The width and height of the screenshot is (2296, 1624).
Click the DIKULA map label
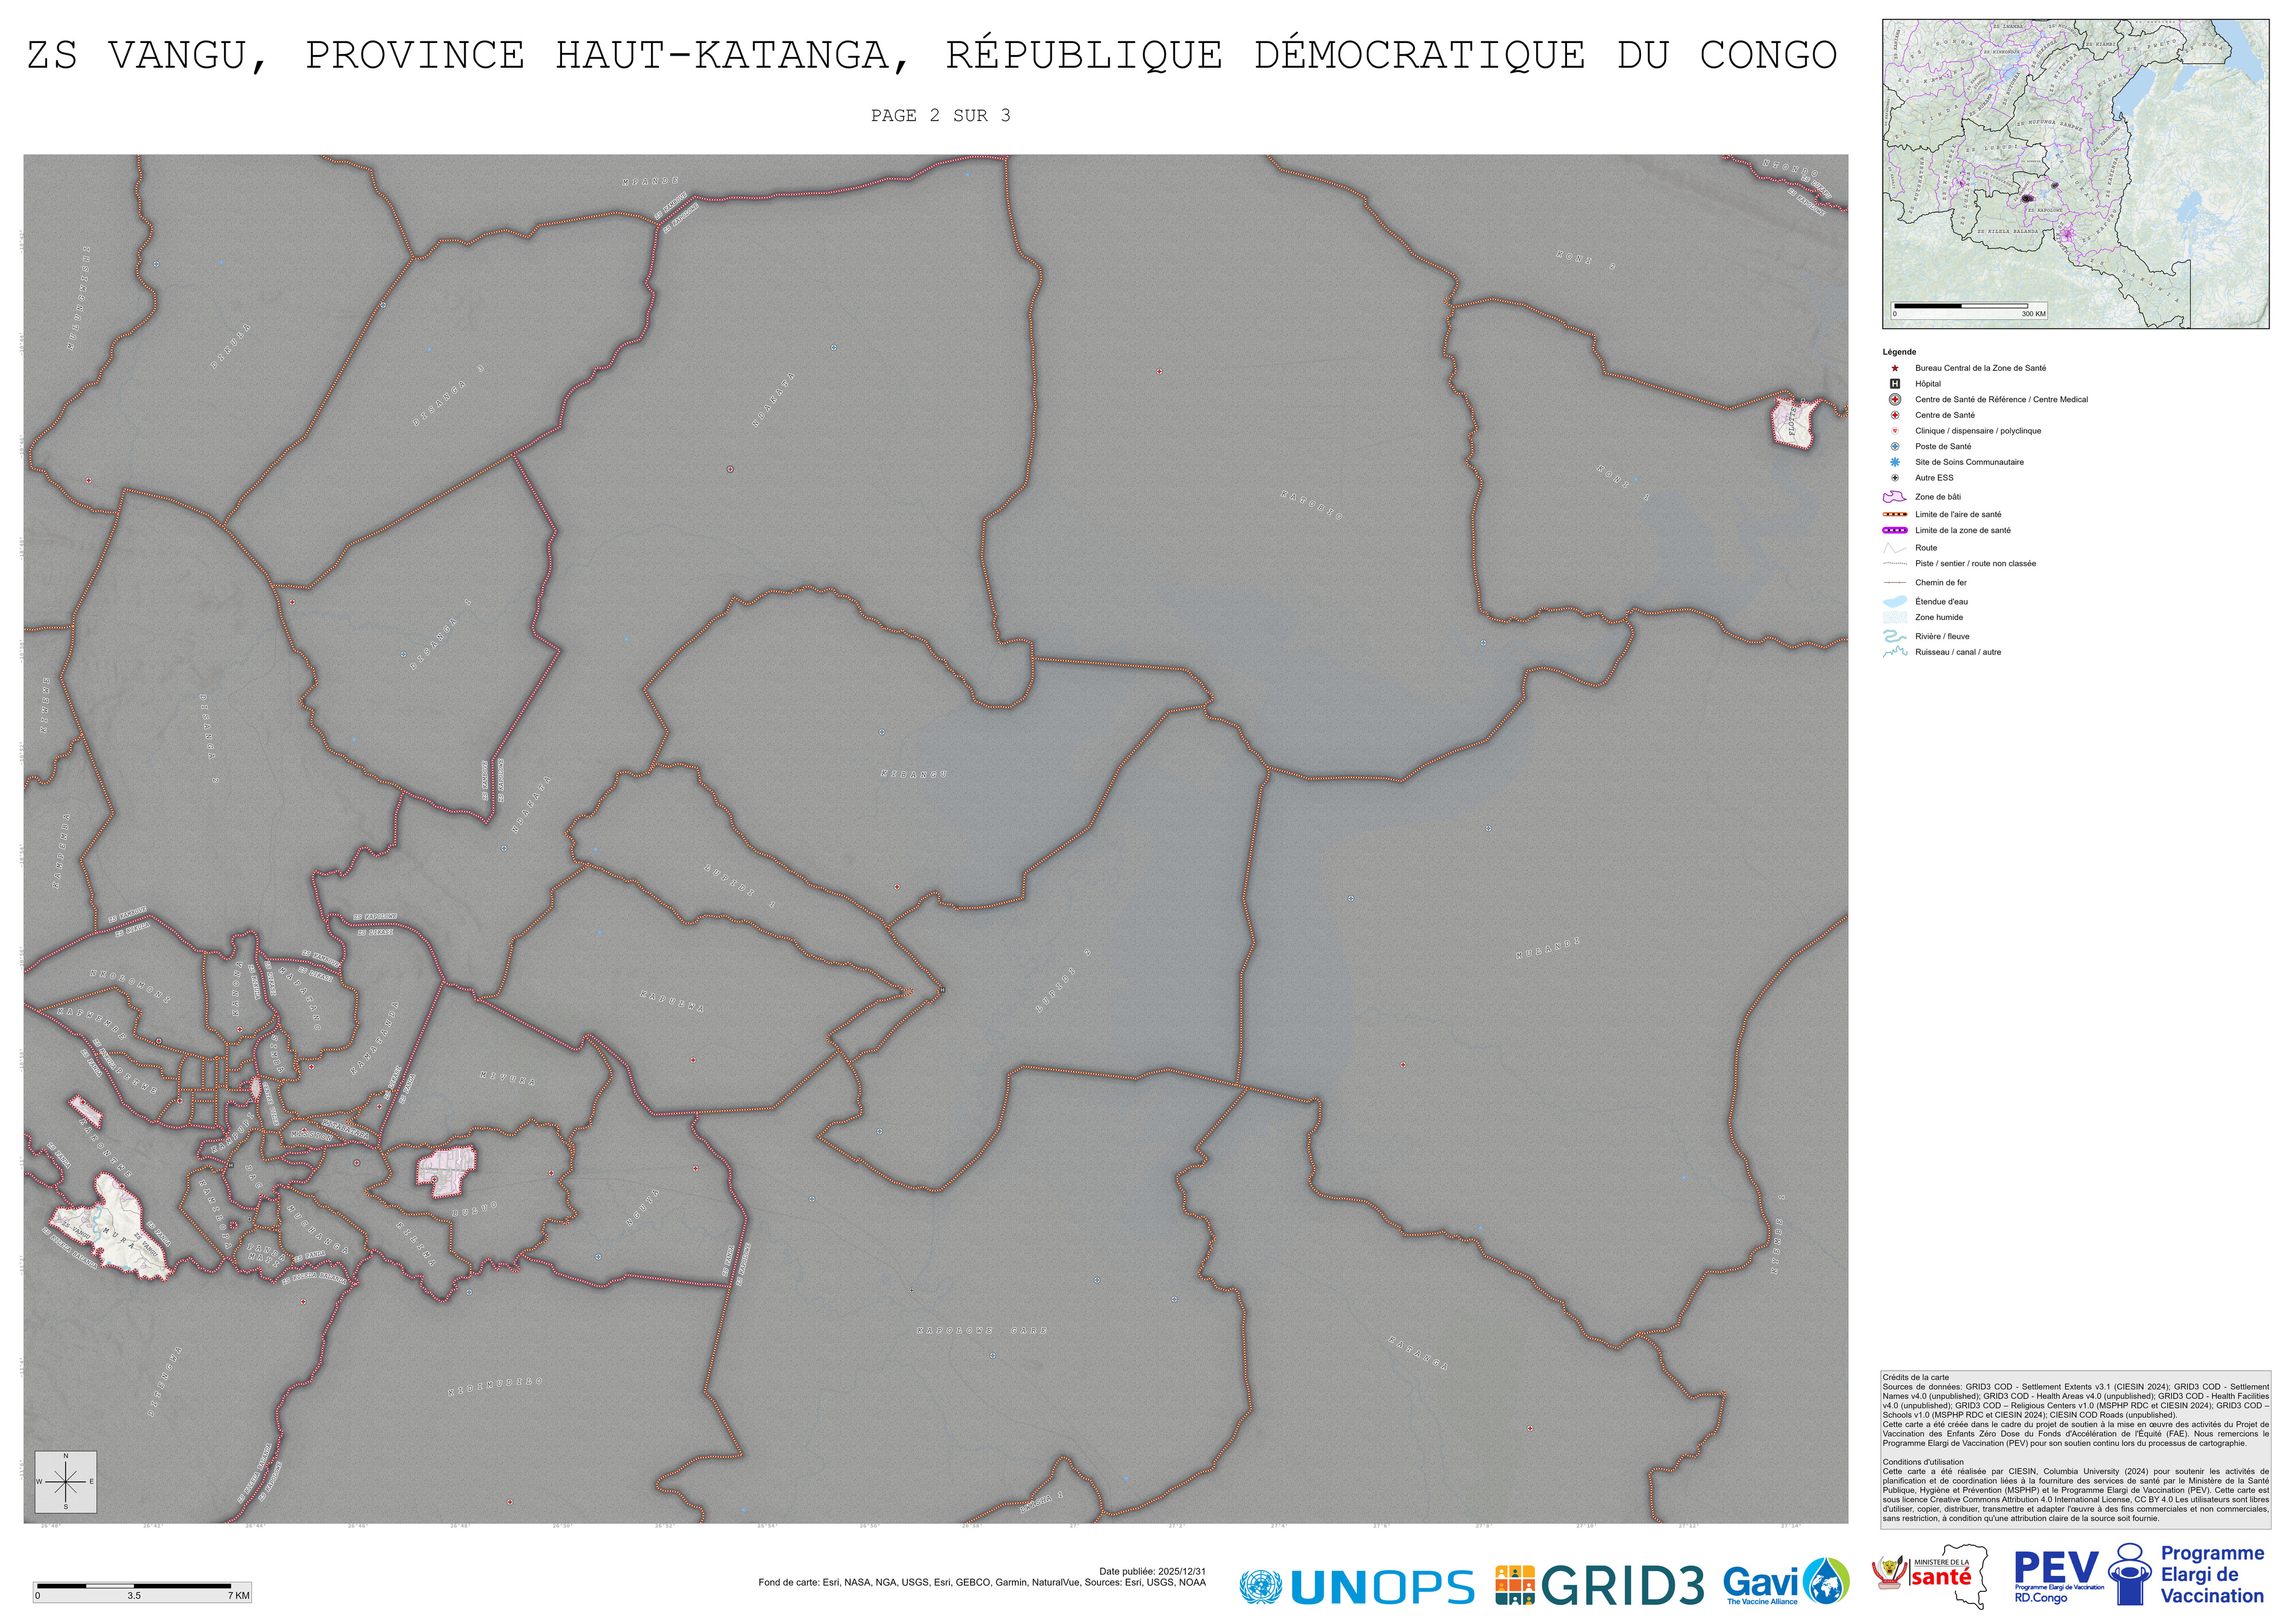(x=231, y=346)
